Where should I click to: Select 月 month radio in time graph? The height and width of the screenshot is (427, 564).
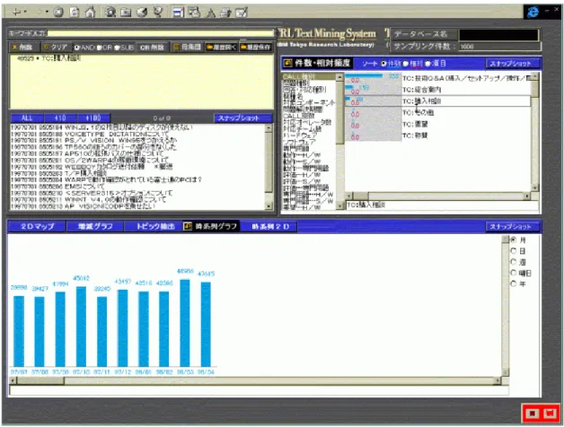click(514, 240)
